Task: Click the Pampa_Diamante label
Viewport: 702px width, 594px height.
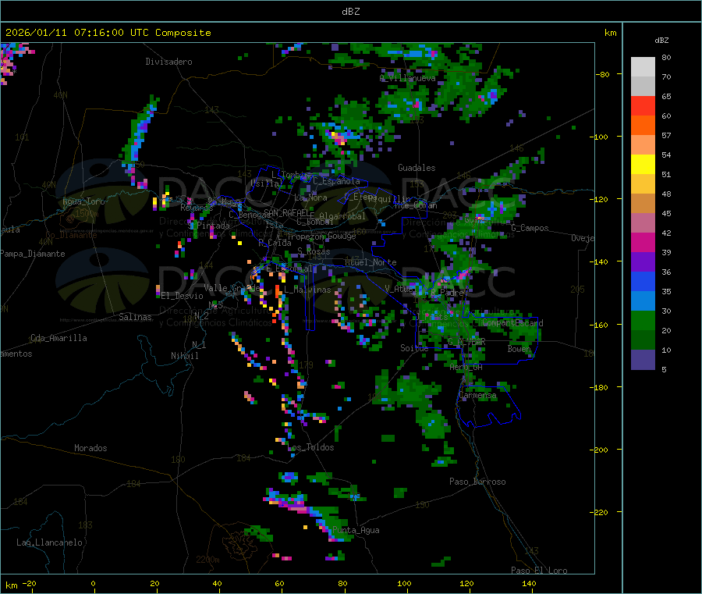Action: coord(32,254)
